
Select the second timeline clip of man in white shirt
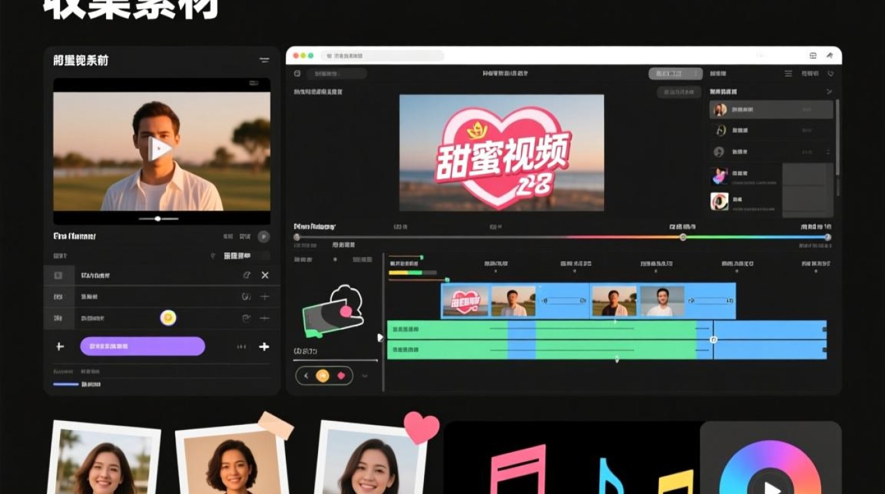pos(514,302)
